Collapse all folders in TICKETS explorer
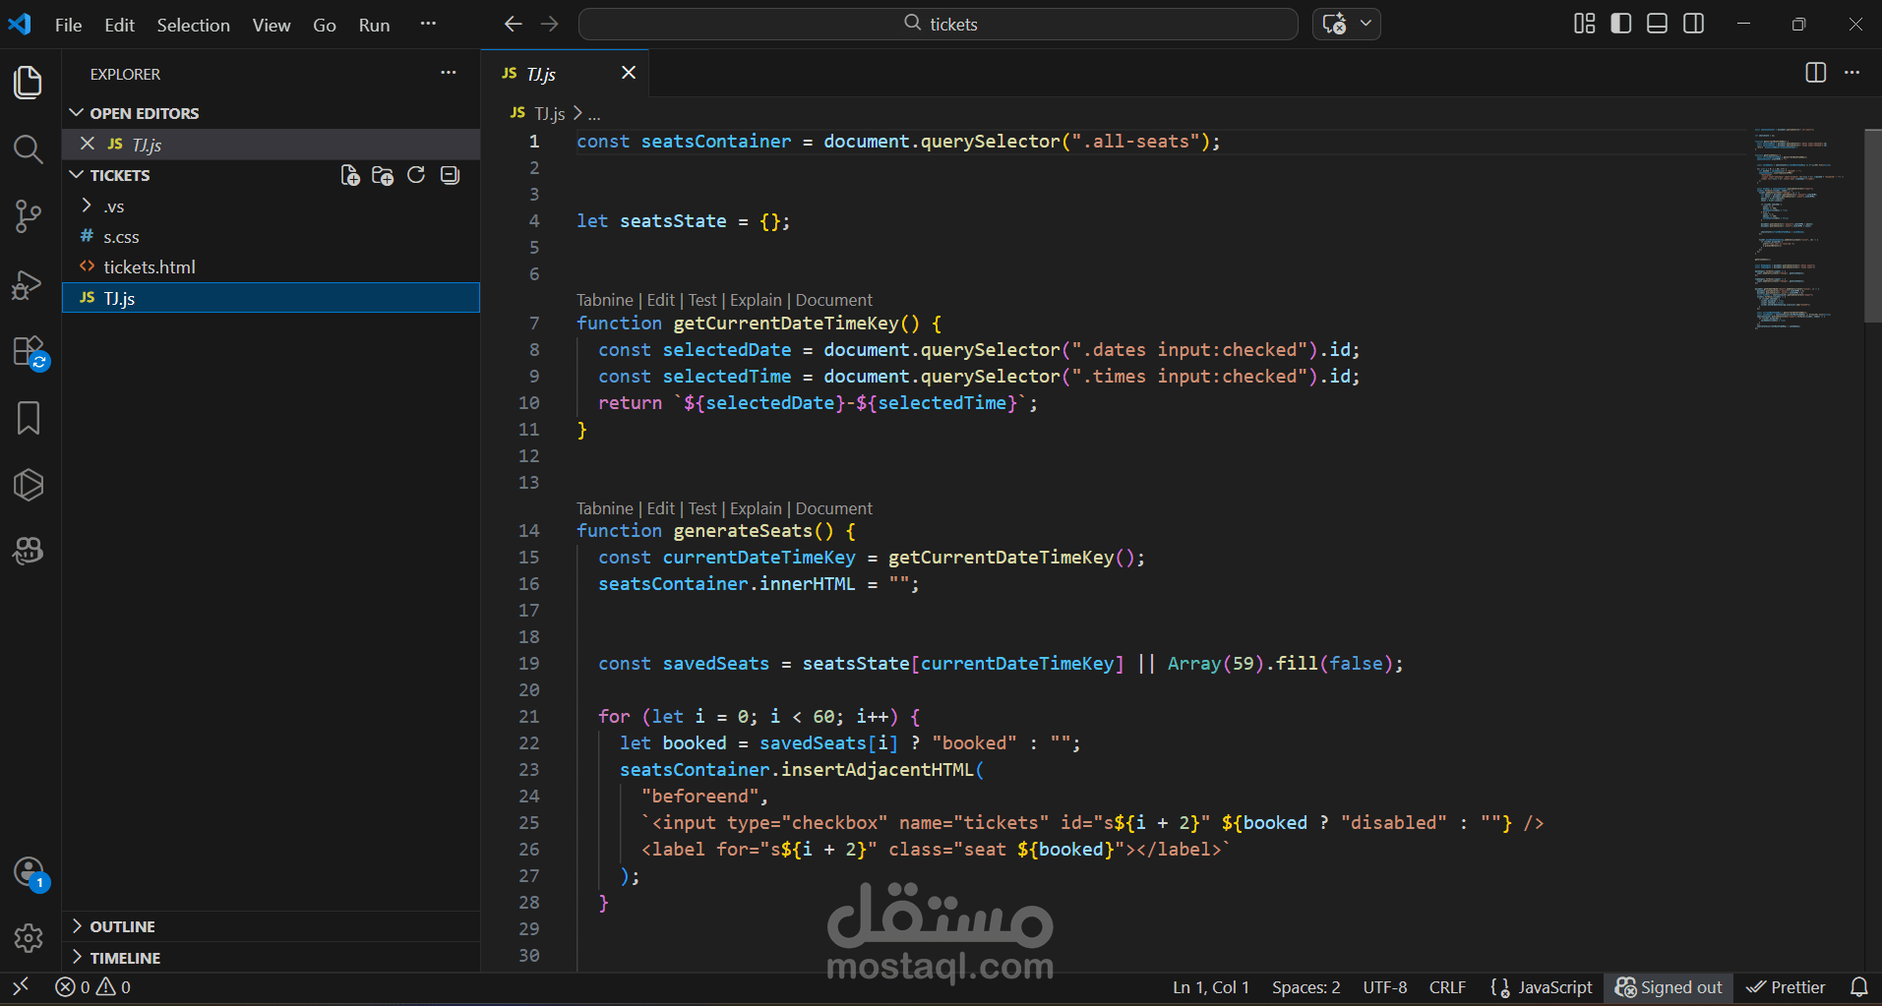Viewport: 1882px width, 1006px height. pos(450,175)
